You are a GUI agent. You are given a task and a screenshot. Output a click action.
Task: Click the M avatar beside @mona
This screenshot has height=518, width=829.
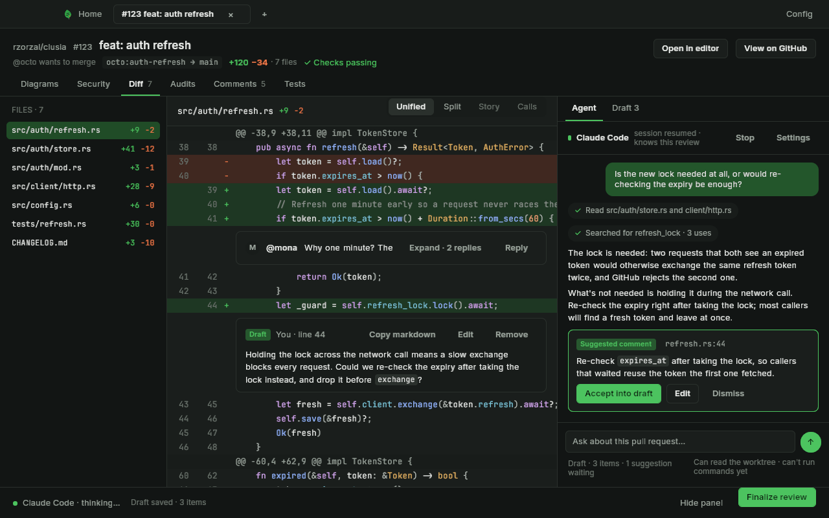pyautogui.click(x=253, y=248)
